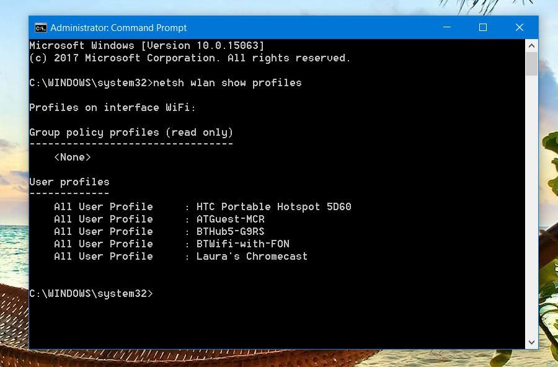This screenshot has height=367, width=558.
Task: Click 'Group policy profiles (read only)' heading
Action: (x=131, y=132)
